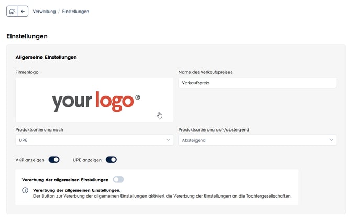
Task: Go to the home page icon
Action: click(x=12, y=11)
